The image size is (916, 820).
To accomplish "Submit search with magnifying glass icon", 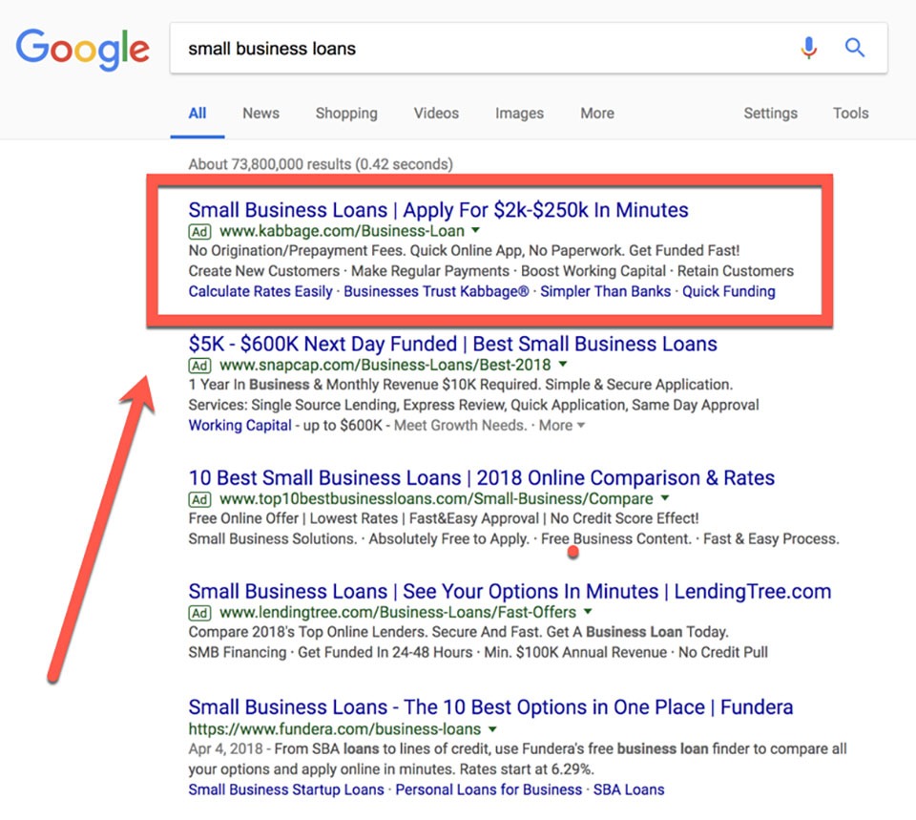I will click(x=855, y=48).
